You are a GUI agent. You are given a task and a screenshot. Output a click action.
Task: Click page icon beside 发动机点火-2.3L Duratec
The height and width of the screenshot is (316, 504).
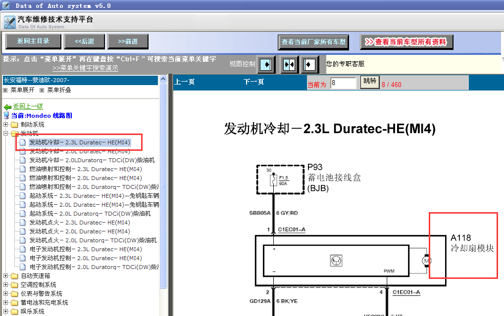click(22, 223)
